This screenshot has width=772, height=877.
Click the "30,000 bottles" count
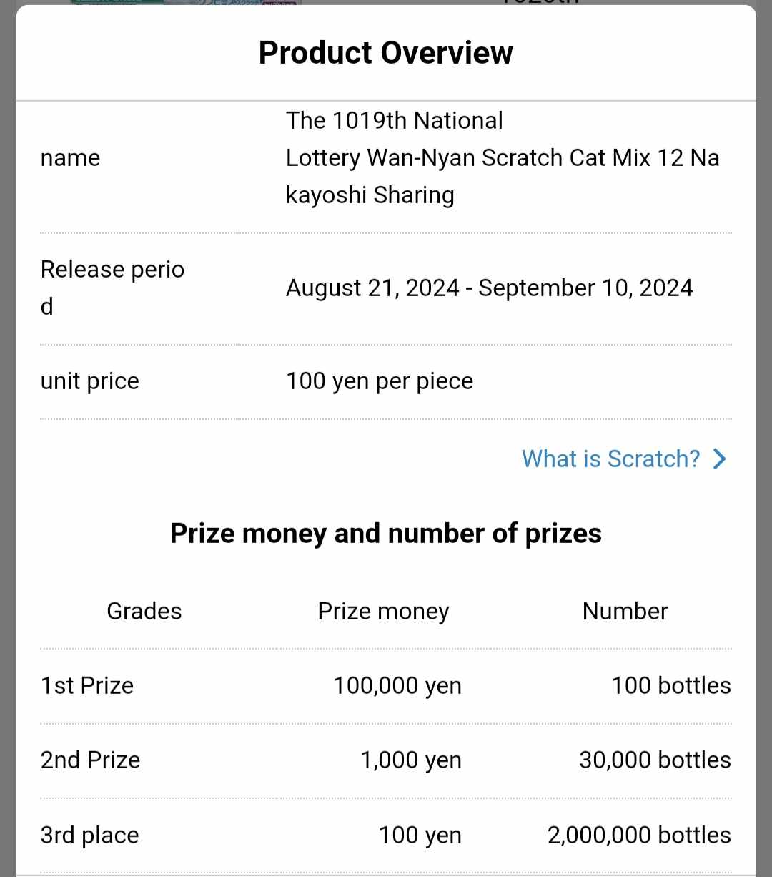(655, 760)
